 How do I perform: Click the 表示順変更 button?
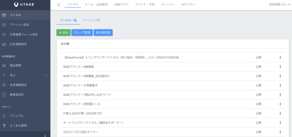[x=103, y=32]
